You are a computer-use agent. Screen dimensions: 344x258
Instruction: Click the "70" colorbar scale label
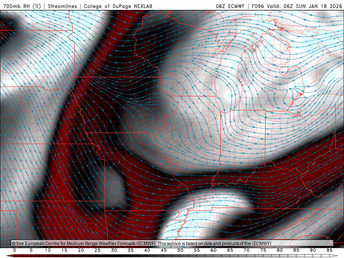[x=246, y=250]
